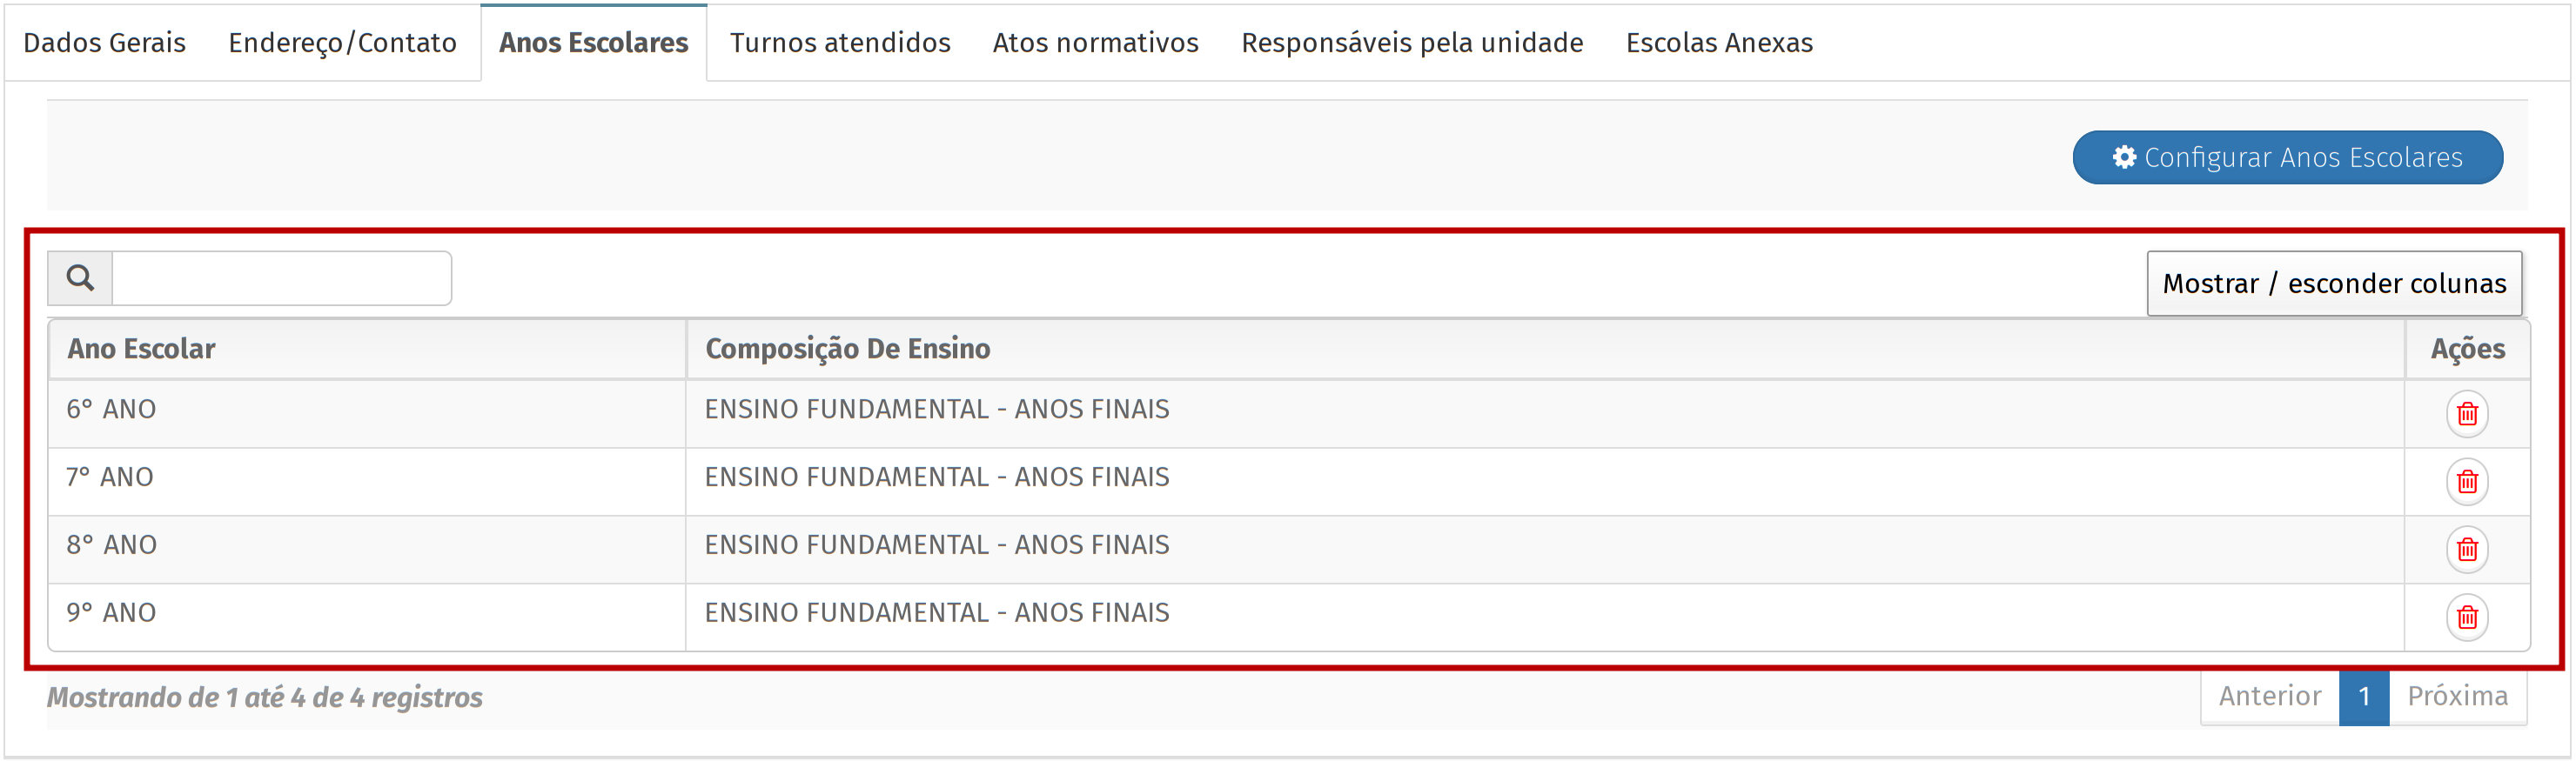This screenshot has width=2576, height=761.
Task: Sort by Ano Escolar column header
Action: click(x=141, y=348)
